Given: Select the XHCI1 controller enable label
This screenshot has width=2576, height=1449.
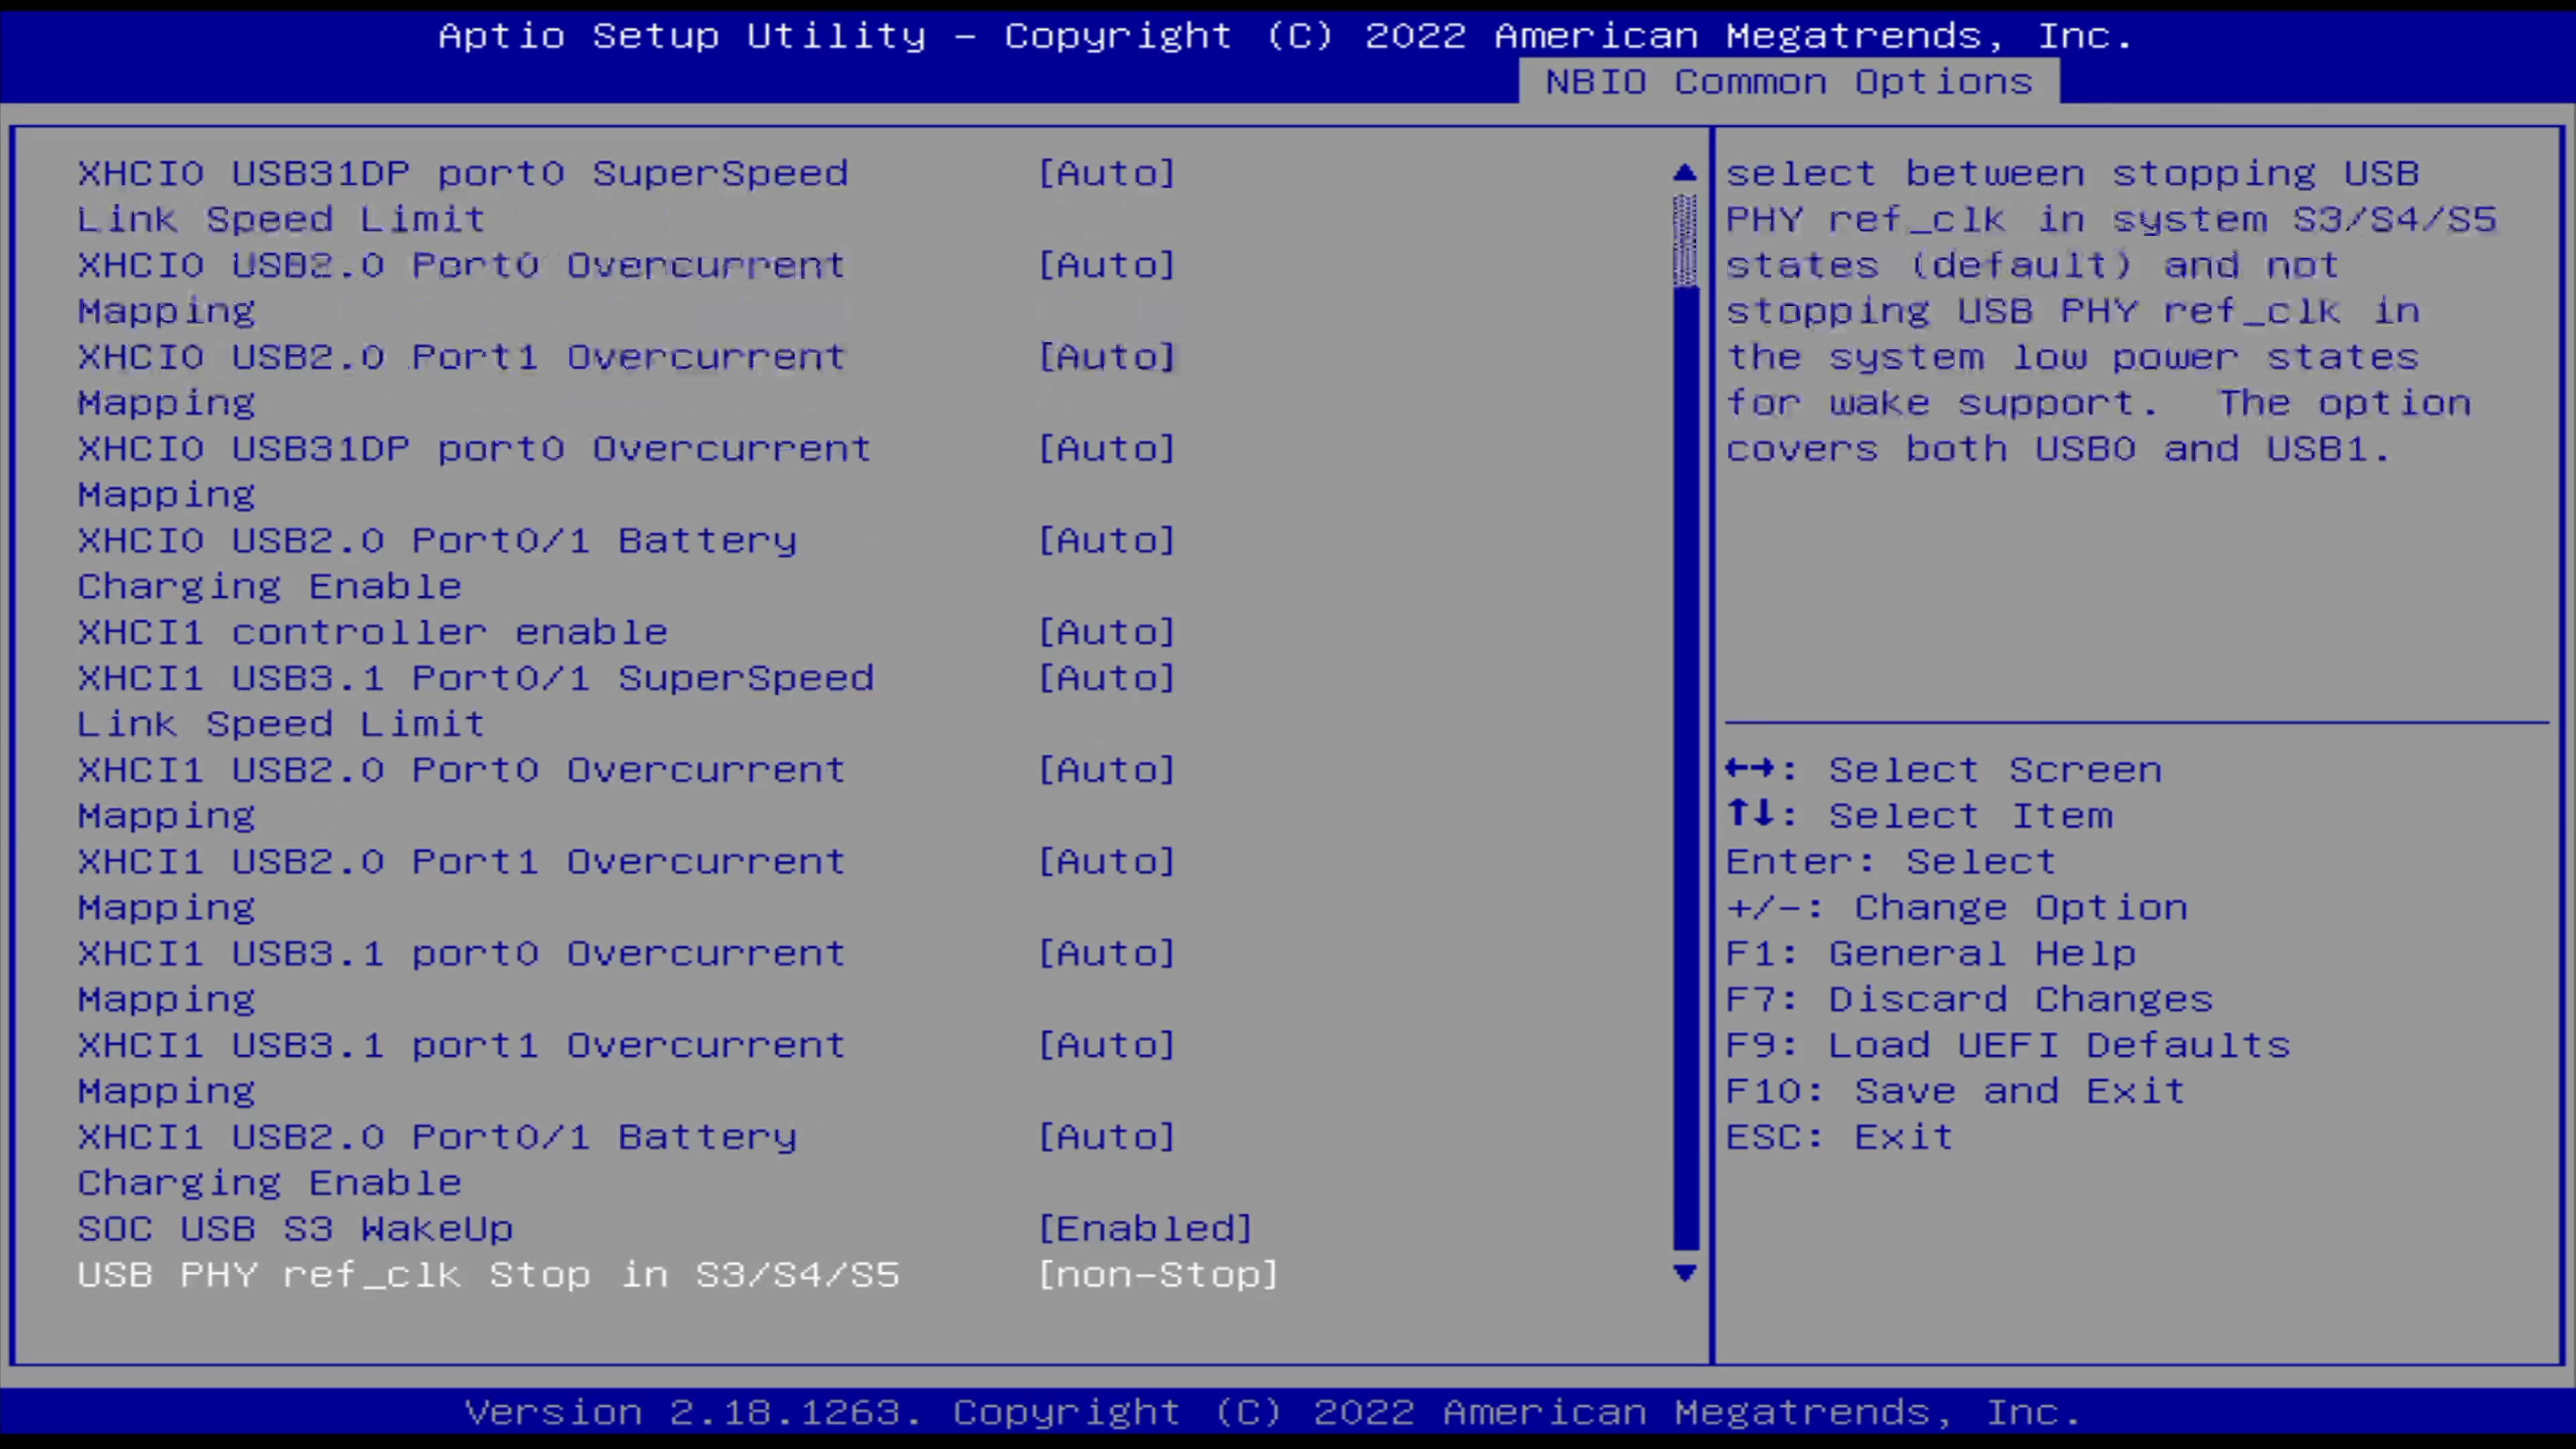Looking at the screenshot, I should (372, 632).
